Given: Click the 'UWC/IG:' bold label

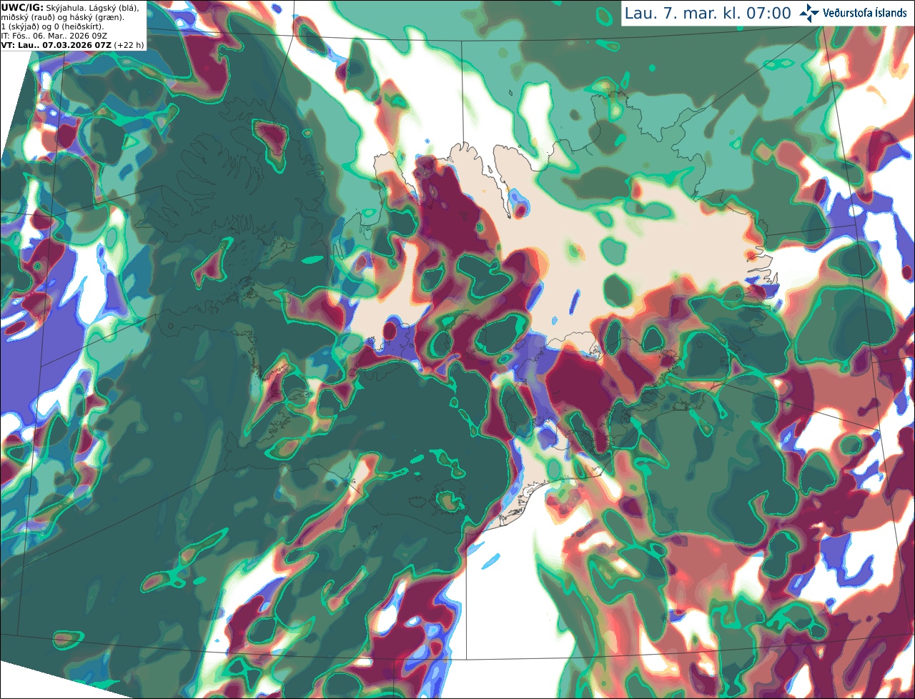Looking at the screenshot, I should coord(23,8).
